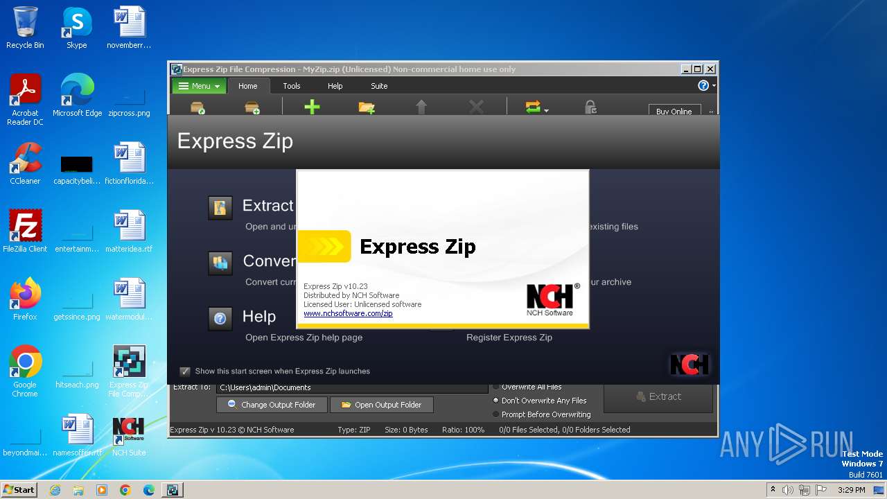Open Internet Explorer from the taskbar

coord(55,489)
